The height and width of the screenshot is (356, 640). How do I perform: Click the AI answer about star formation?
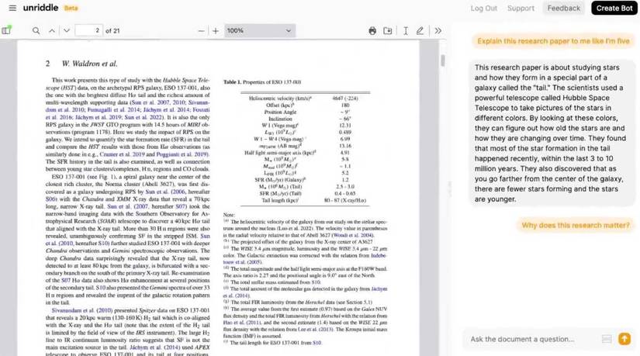[x=551, y=133]
